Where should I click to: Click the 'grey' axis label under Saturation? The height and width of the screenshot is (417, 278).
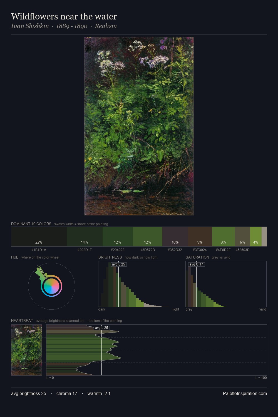click(x=189, y=309)
